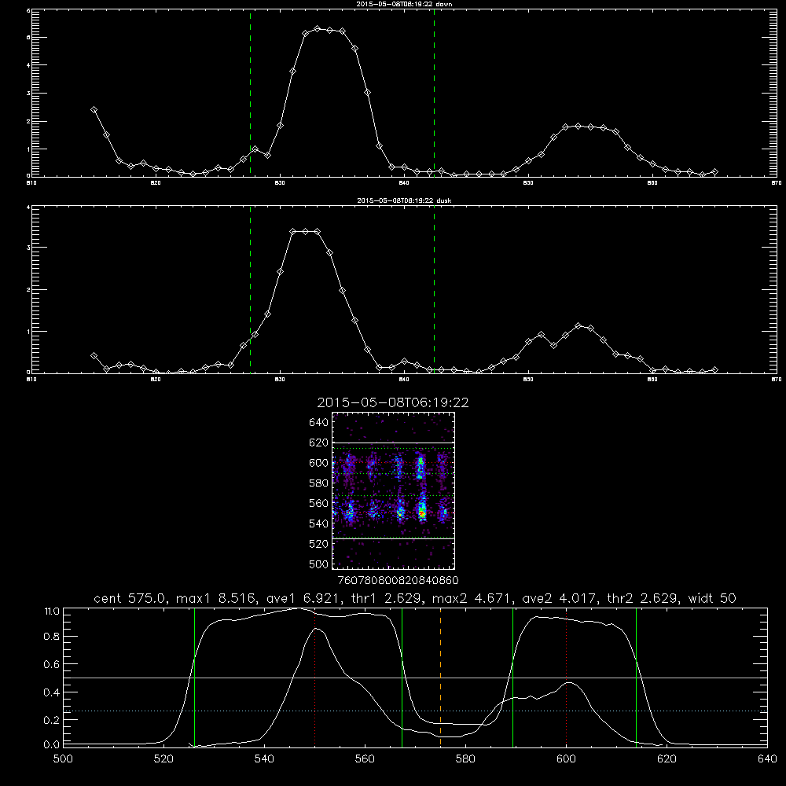Click the leftmost solid green line in bottom plot

[x=194, y=677]
